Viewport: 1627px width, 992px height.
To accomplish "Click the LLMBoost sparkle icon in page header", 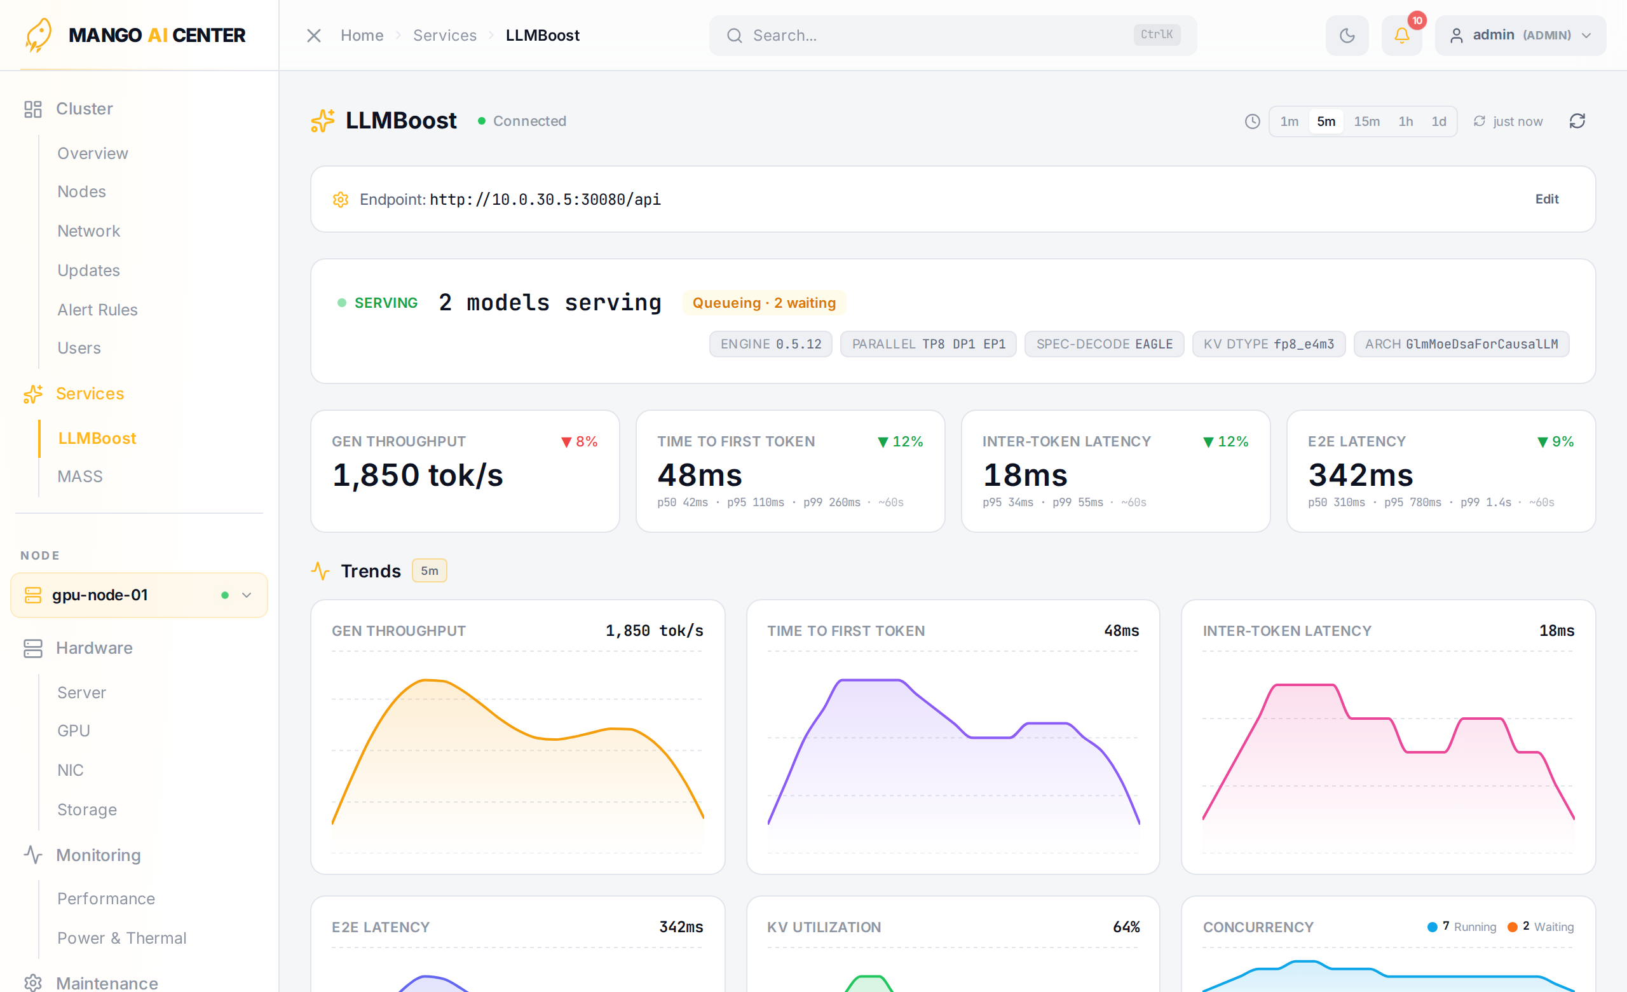I will coord(322,121).
